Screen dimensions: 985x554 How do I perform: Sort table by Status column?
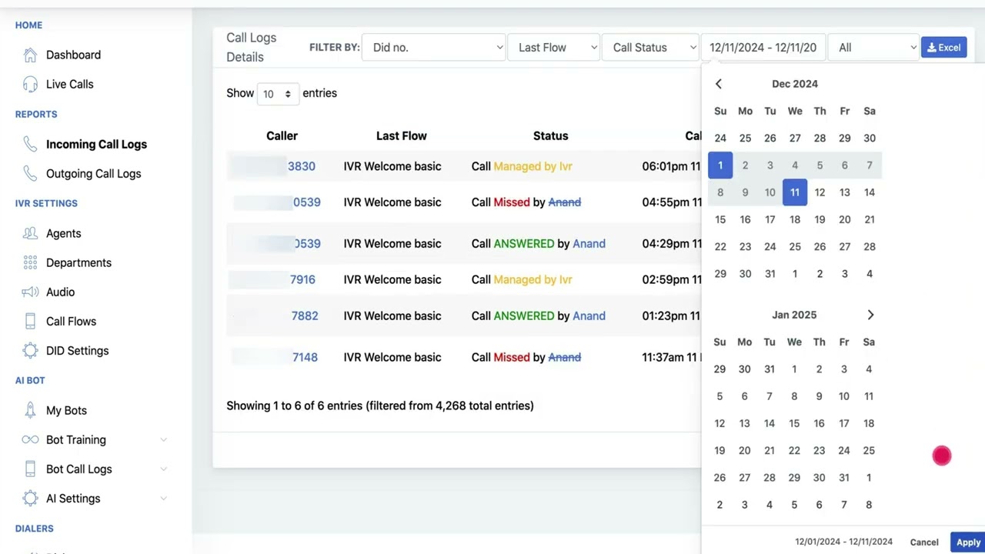pos(550,135)
